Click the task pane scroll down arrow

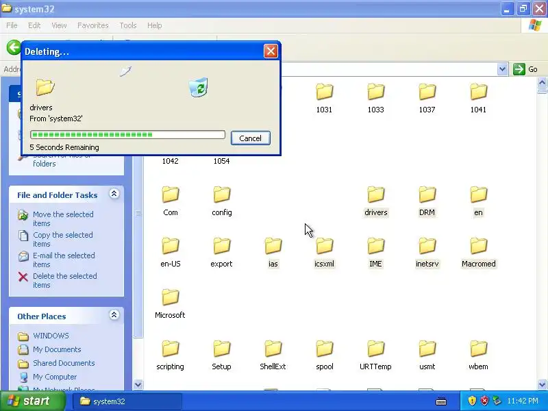pyautogui.click(x=138, y=384)
